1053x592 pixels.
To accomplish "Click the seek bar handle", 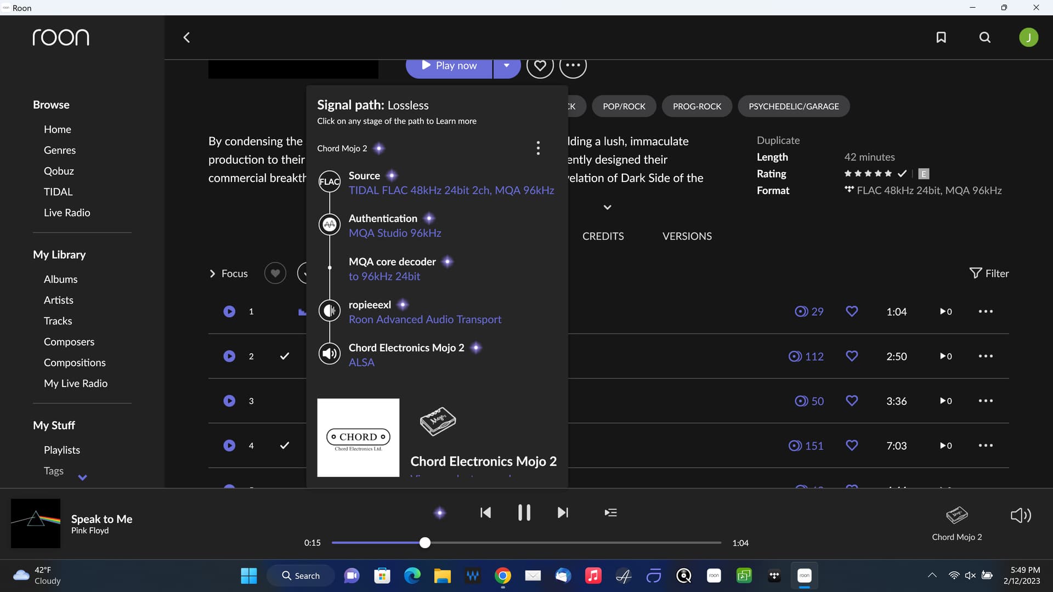I will 425,543.
